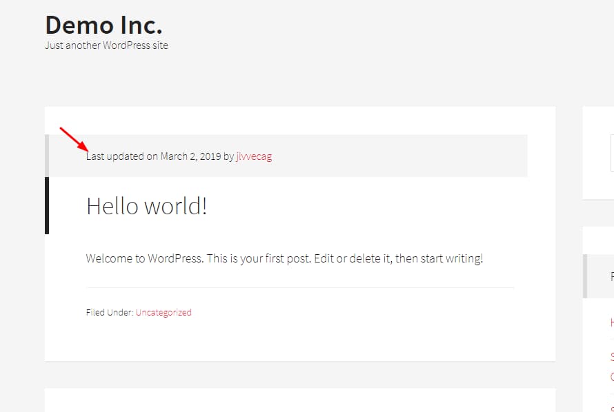Click the Filed Under label
Screen dimensions: 614x412
(x=109, y=312)
